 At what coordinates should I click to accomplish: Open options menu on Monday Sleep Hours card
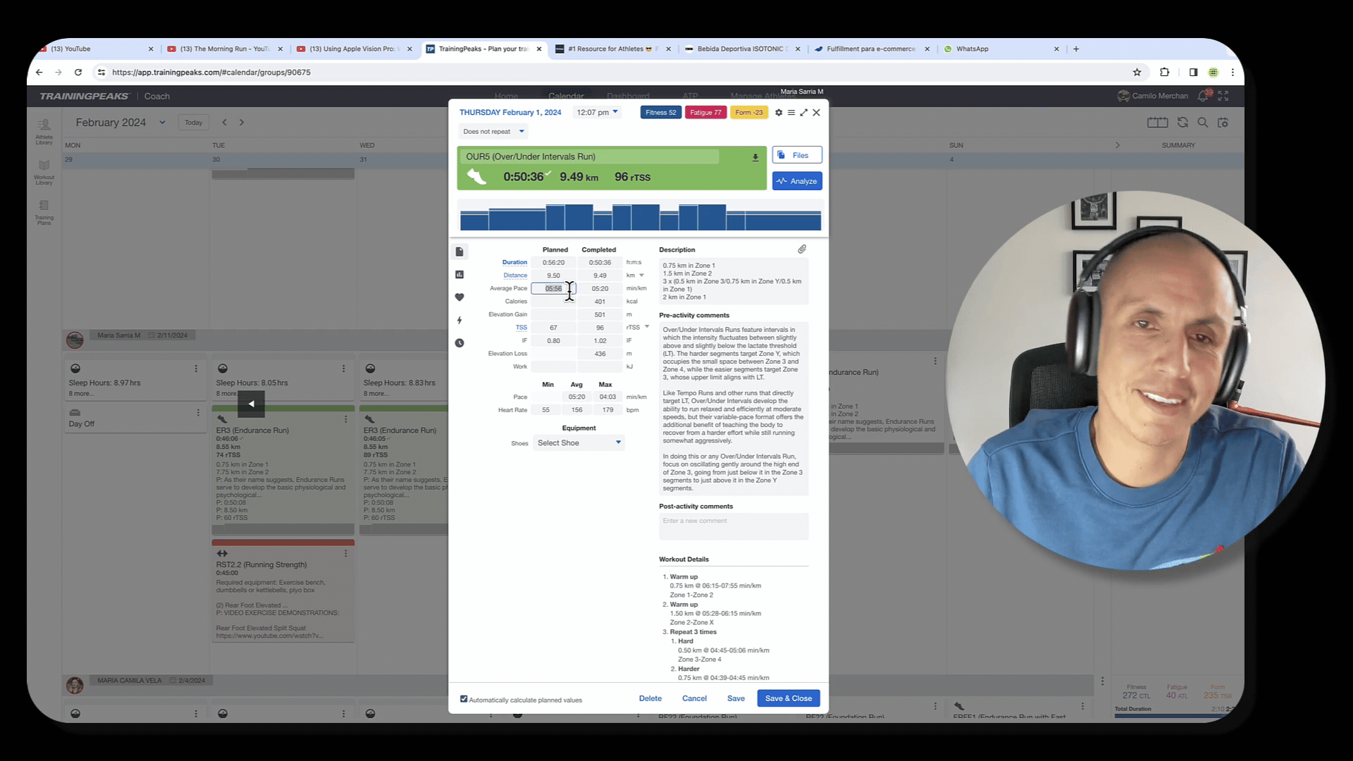click(x=196, y=369)
